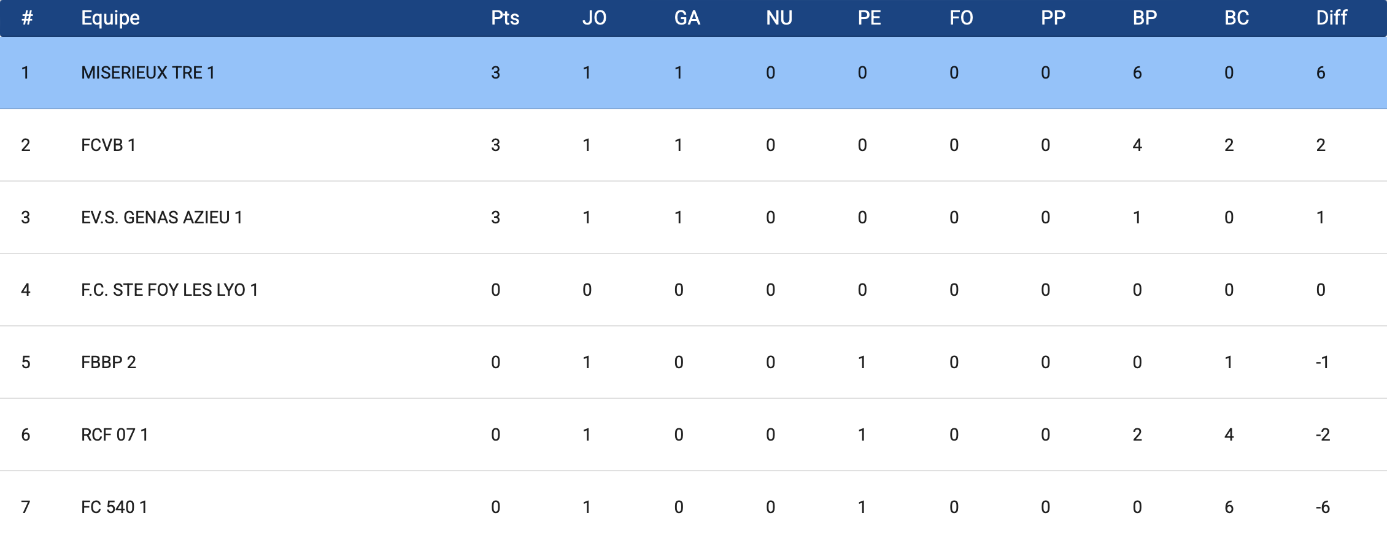Select the JO column header
Image resolution: width=1387 pixels, height=540 pixels.
click(594, 18)
